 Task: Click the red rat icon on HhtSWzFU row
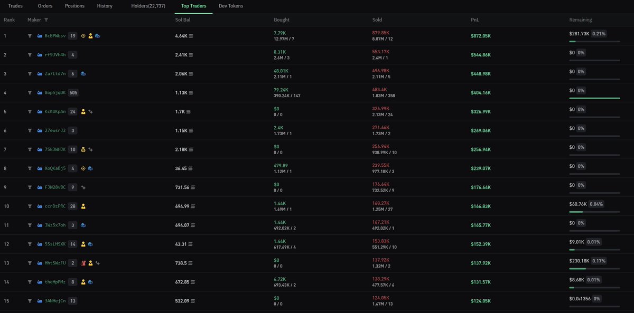click(83, 263)
